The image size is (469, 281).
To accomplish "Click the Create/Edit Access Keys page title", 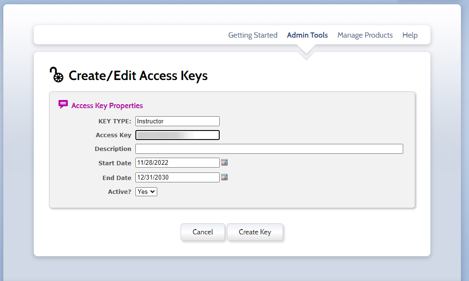I will point(138,76).
